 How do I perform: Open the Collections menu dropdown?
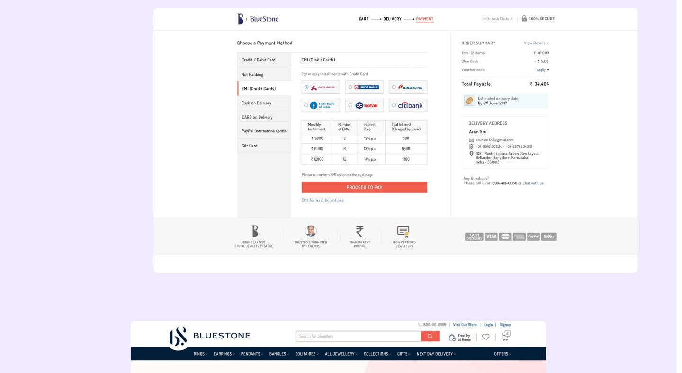pos(377,354)
